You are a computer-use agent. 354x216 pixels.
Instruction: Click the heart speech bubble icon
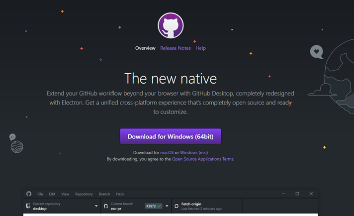tap(317, 52)
